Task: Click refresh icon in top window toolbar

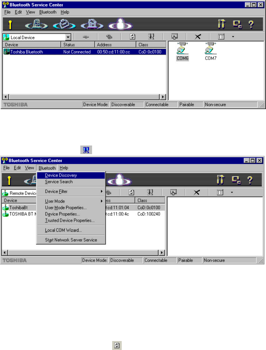Action: [133, 37]
